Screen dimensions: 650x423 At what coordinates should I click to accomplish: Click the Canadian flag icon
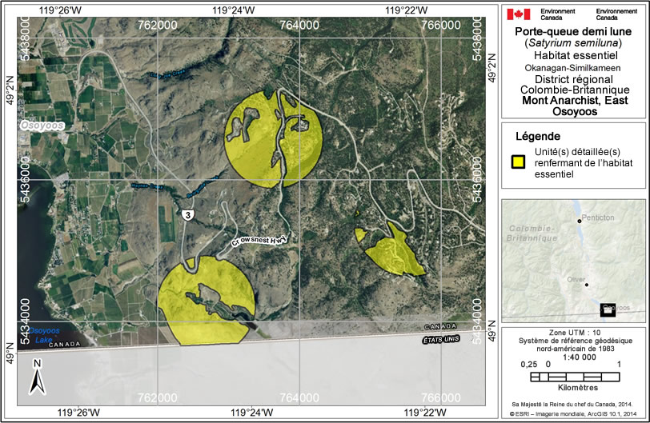click(x=519, y=14)
